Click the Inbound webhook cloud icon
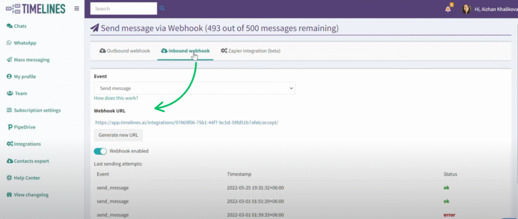Viewport: 518px width, 219px height. coord(164,51)
